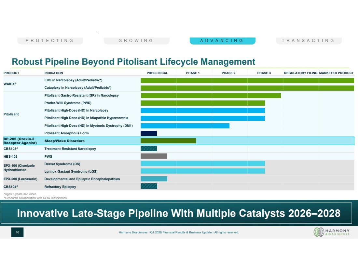Select the TRANSACTING tab
Screen dimensions: 358x276
(309, 41)
